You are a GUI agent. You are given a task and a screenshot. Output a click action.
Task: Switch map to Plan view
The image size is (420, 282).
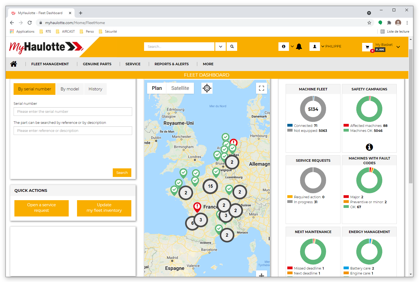pos(157,88)
